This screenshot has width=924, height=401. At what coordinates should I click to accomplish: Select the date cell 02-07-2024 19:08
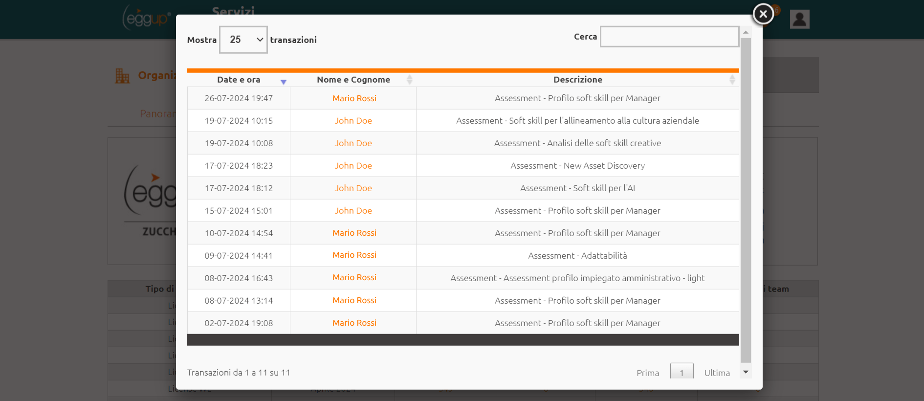(x=239, y=323)
